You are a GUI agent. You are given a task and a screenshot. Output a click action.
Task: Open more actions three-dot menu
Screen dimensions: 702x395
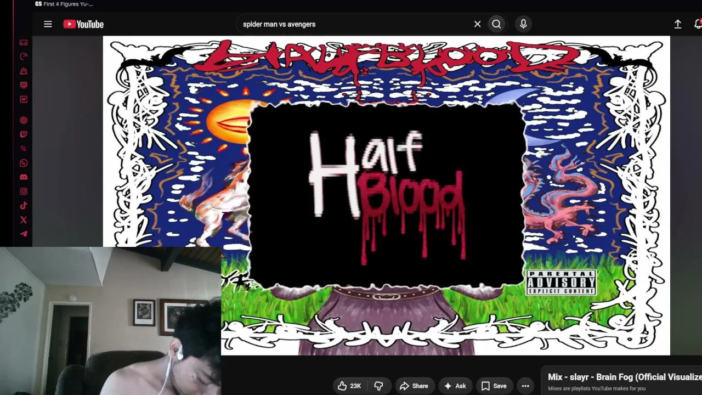(525, 386)
